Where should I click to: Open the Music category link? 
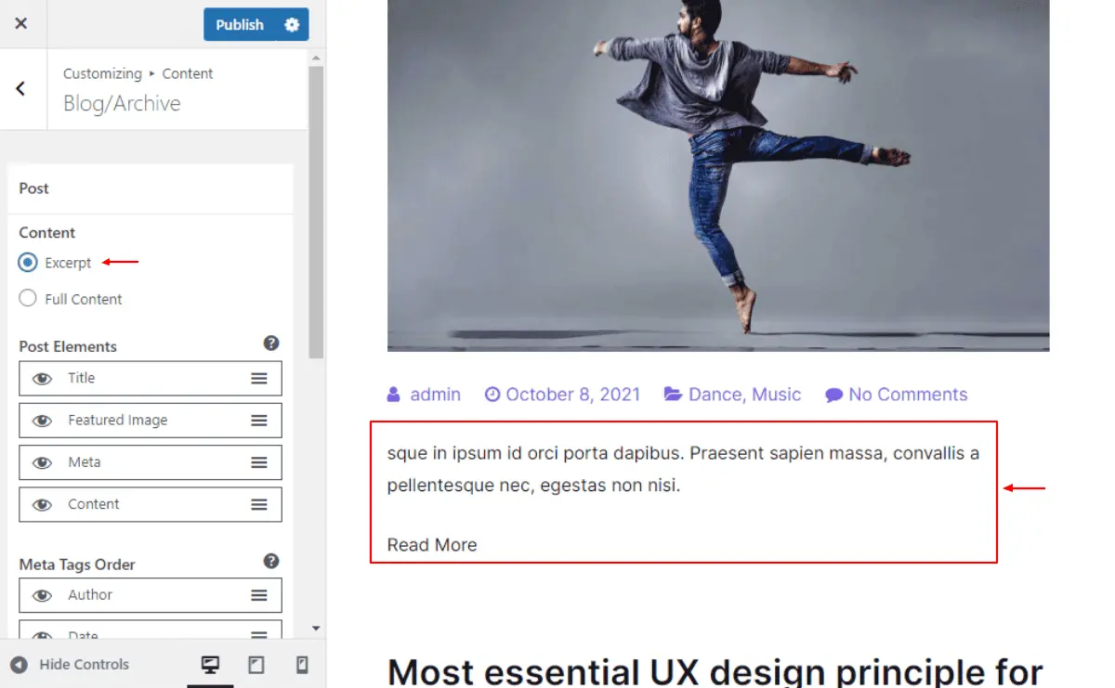(777, 395)
